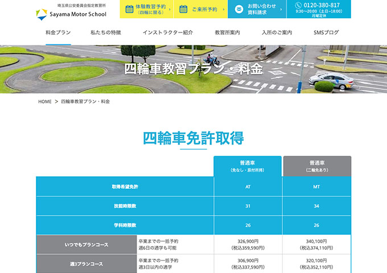Click the envelope icon on お問い合わせ
Image resolution: width=387 pixels, height=273 pixels.
[x=239, y=9]
